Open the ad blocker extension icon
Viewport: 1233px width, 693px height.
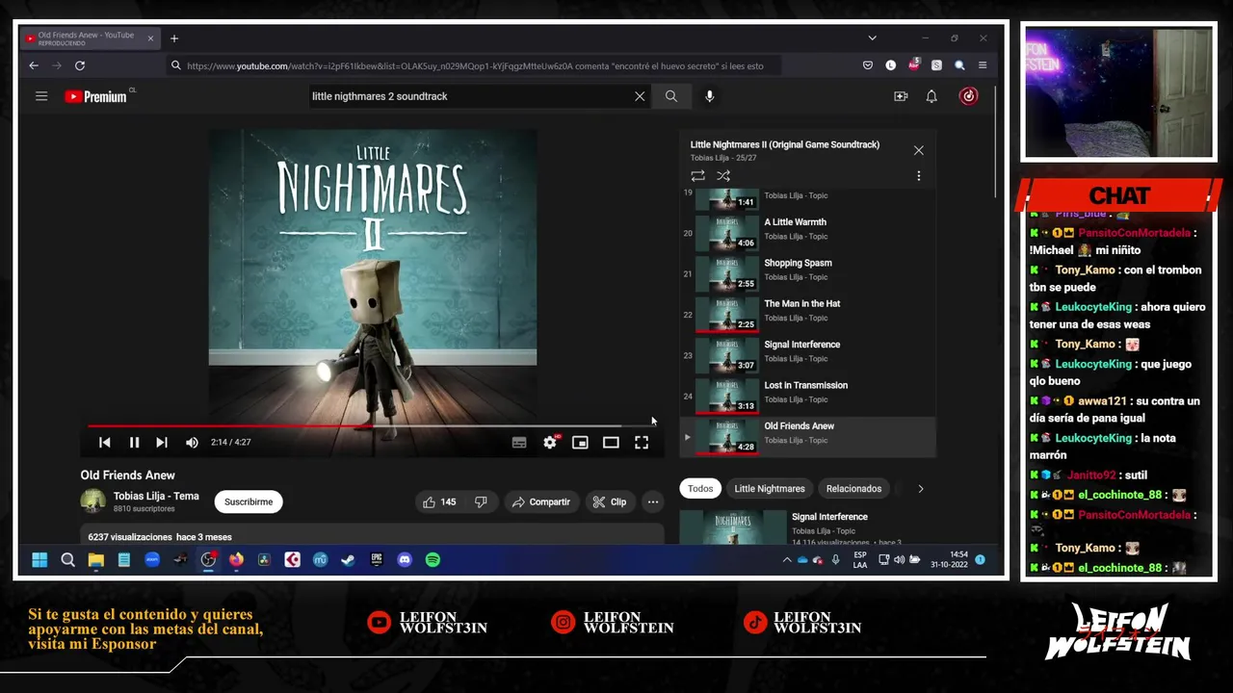(913, 65)
